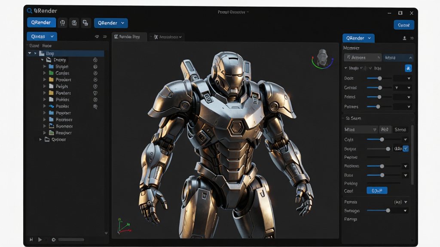Click the blue squiggle icon in the outliner tree
The width and height of the screenshot is (440, 247).
52,106
